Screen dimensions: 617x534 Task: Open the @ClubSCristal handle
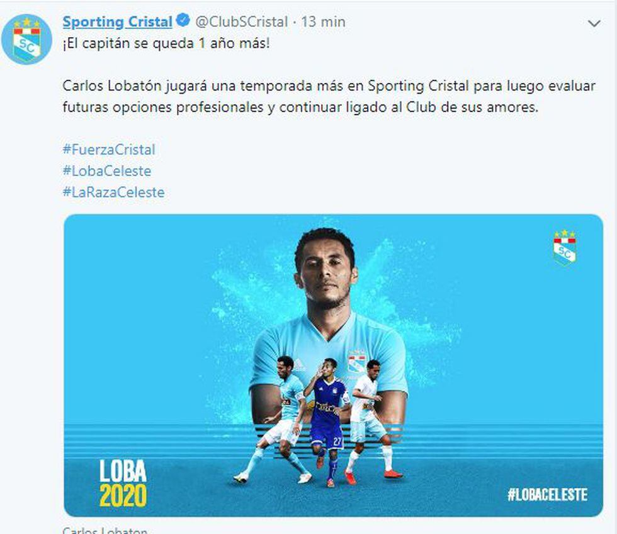pos(242,21)
